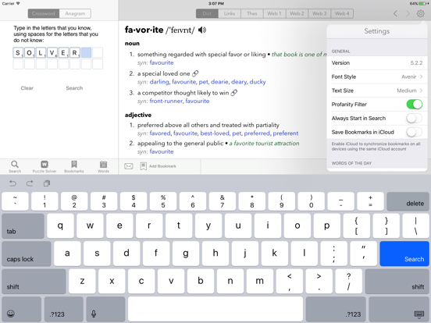This screenshot has height=323, width=431.
Task: Open the Text Size Medium option
Action: coord(377,91)
